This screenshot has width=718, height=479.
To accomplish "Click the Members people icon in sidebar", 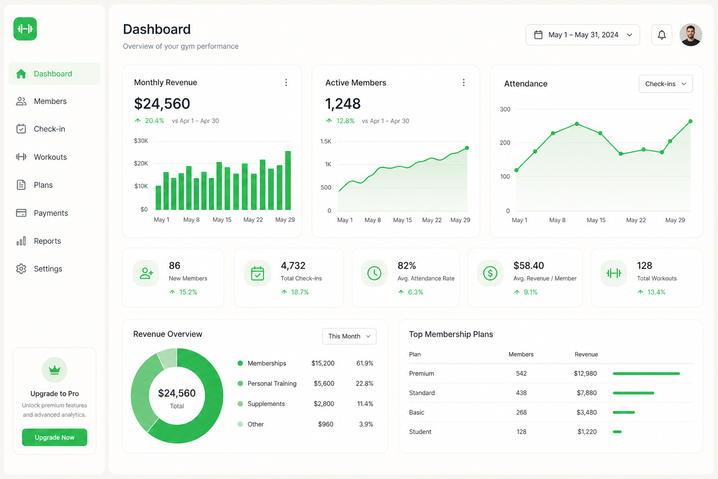I will [x=21, y=101].
